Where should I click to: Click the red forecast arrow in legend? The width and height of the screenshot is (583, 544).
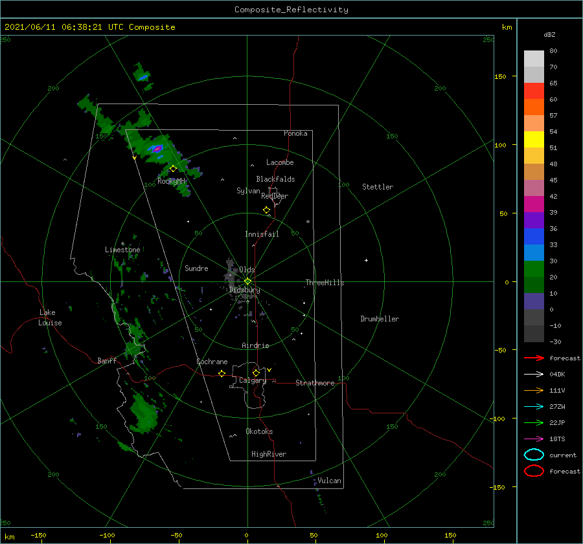pyautogui.click(x=534, y=358)
